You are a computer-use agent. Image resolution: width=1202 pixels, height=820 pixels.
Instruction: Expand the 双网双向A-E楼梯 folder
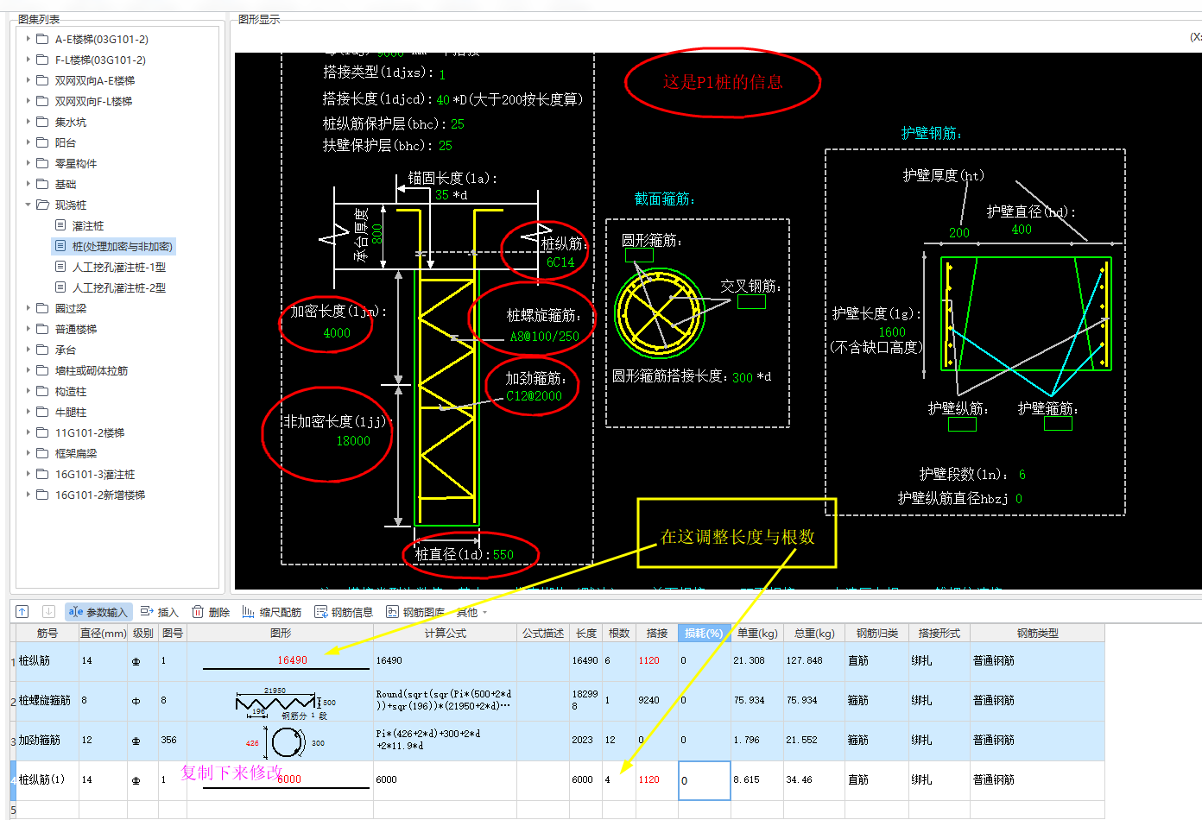click(x=28, y=80)
